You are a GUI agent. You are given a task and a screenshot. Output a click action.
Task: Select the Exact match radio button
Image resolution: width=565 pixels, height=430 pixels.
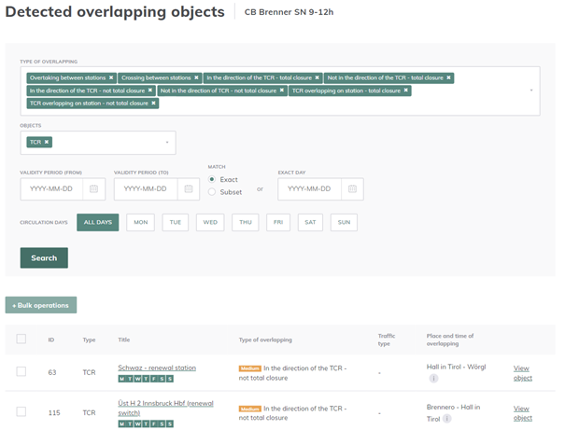(213, 179)
